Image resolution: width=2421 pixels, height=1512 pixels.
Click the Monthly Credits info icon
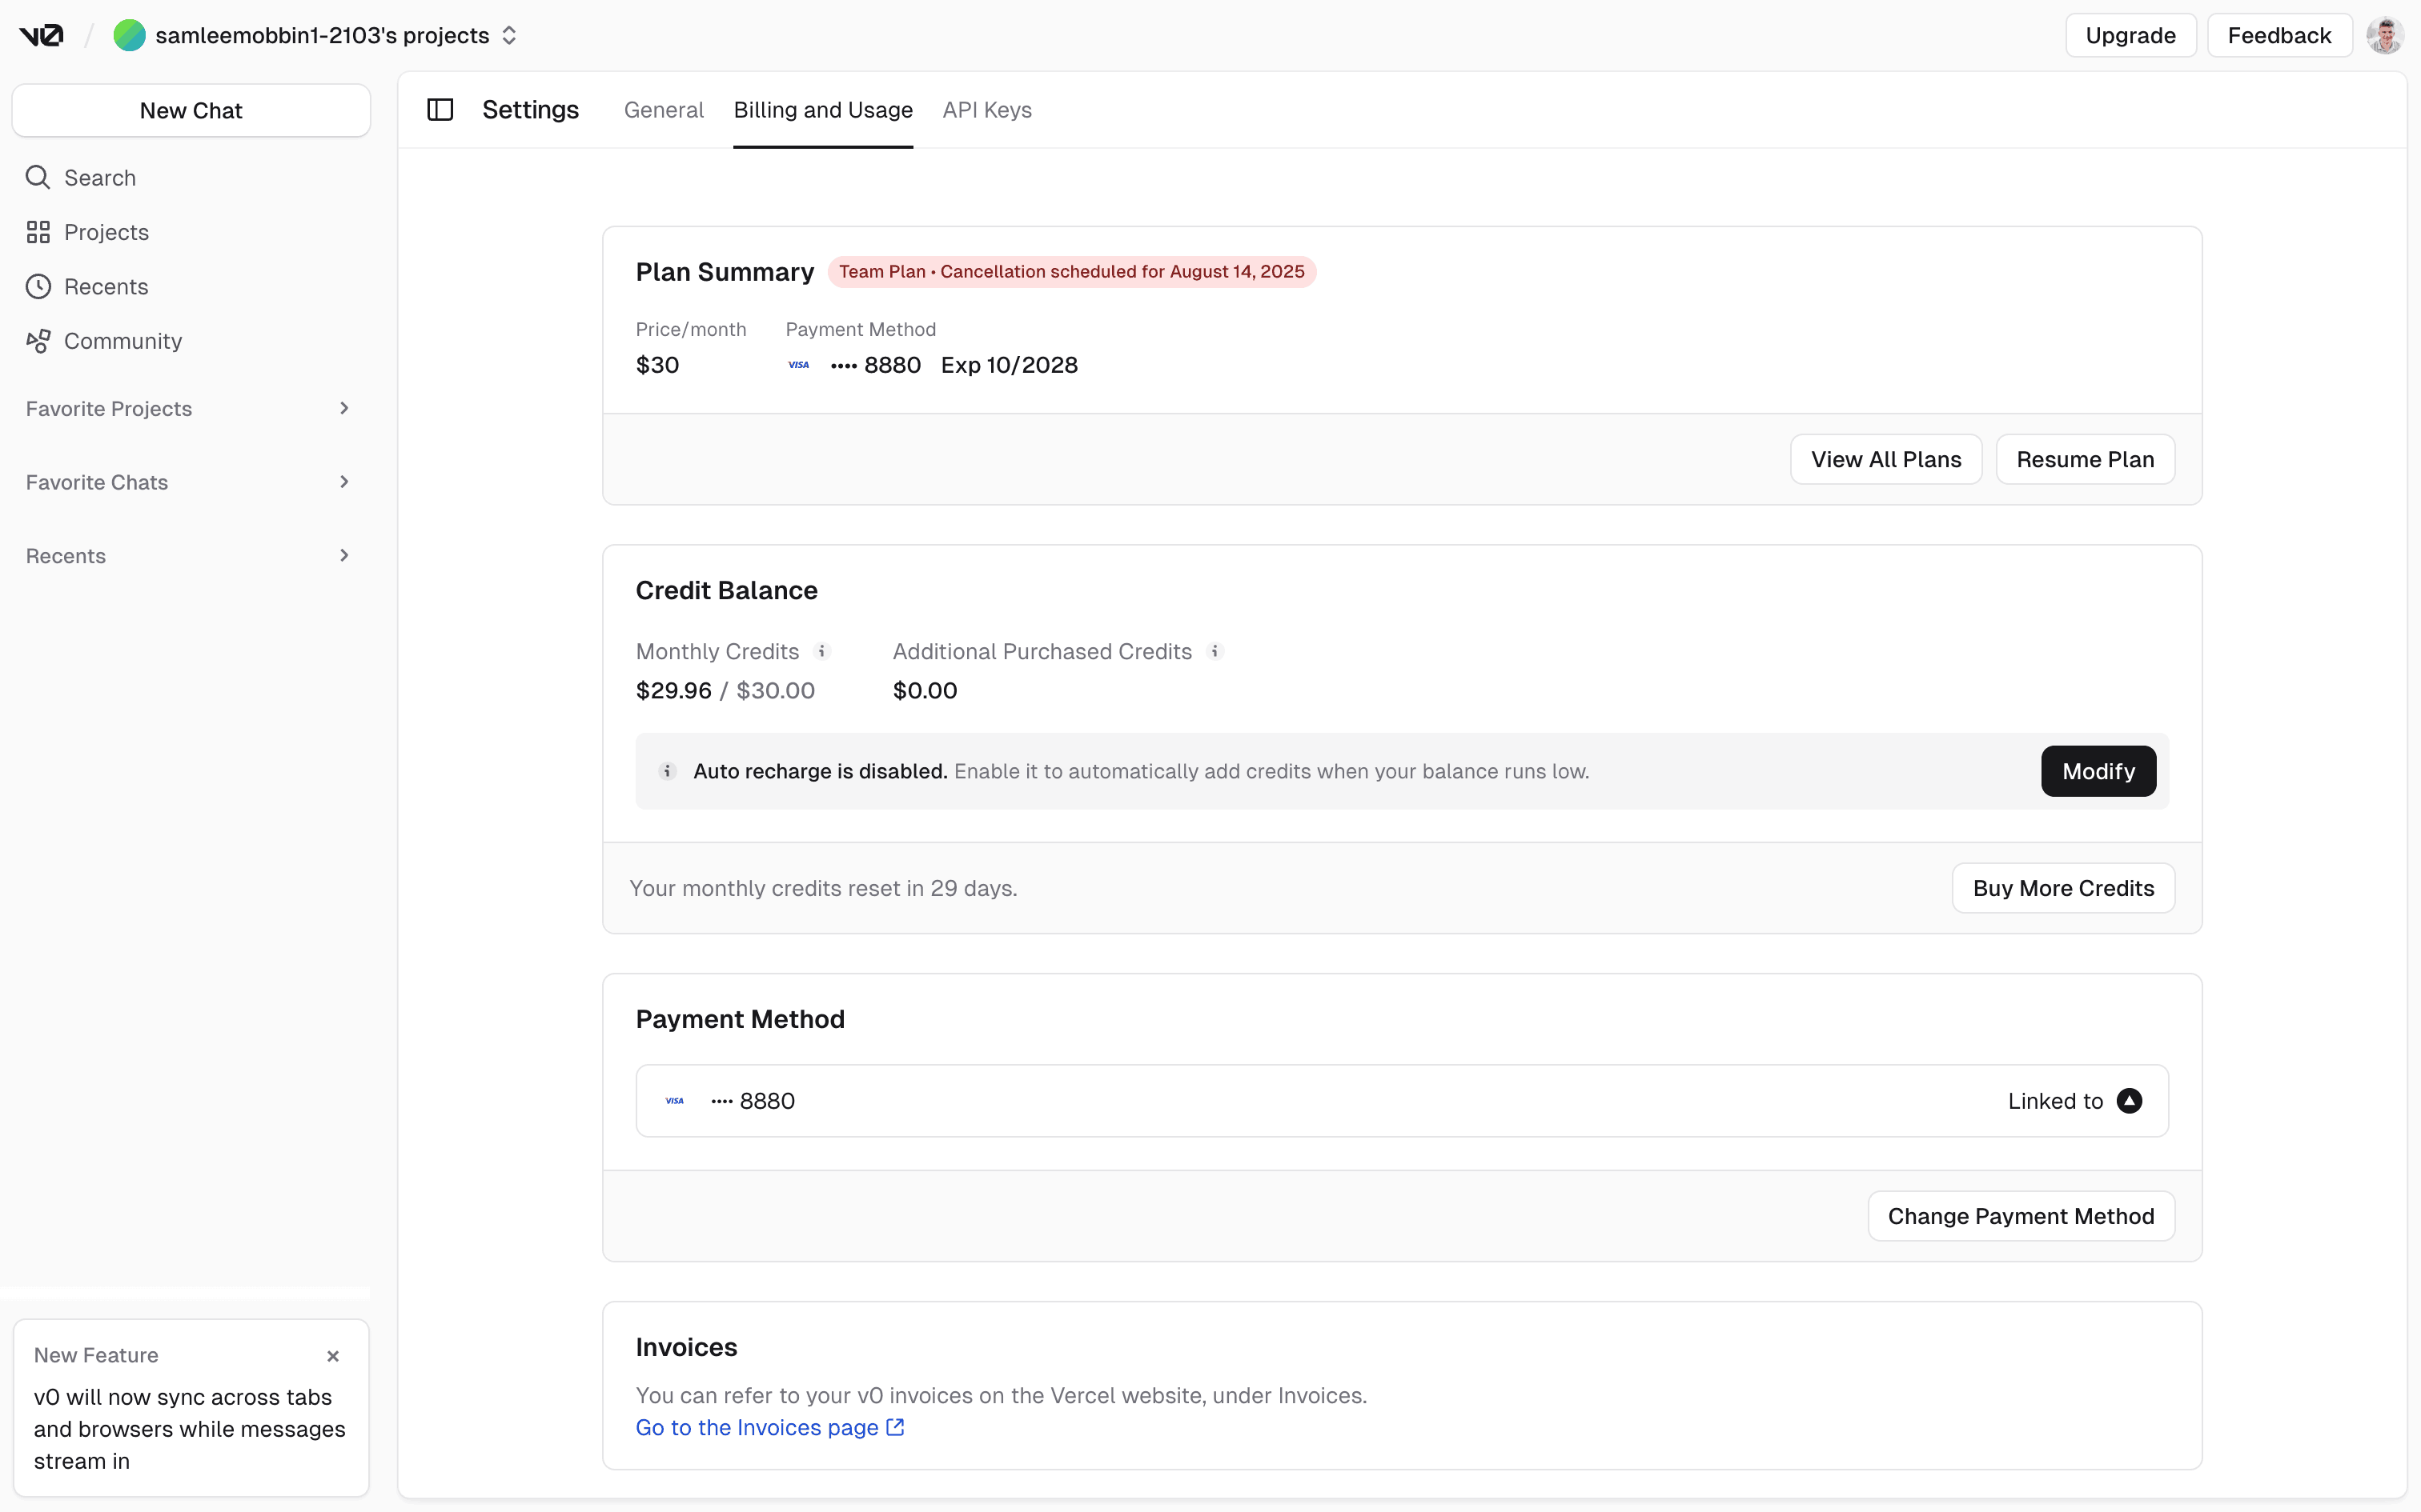pyautogui.click(x=822, y=651)
